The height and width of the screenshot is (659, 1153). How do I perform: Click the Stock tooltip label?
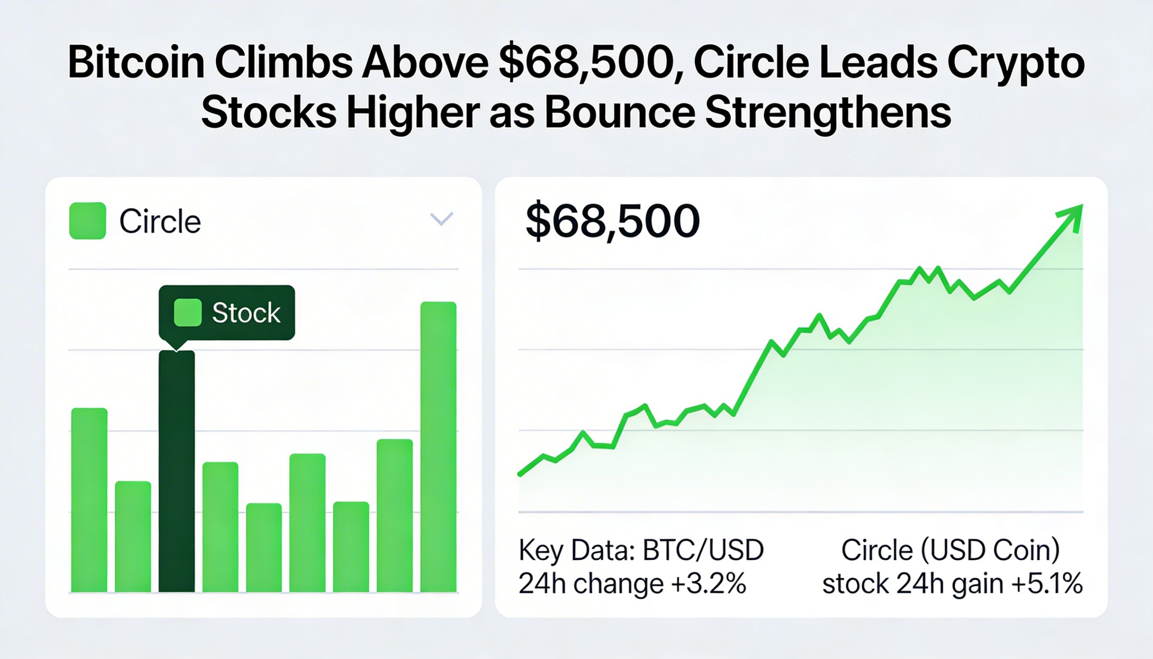click(x=246, y=313)
